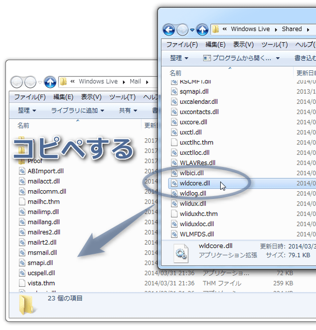
Task: Select sqmapi.dll file icon
Action: click(174, 91)
